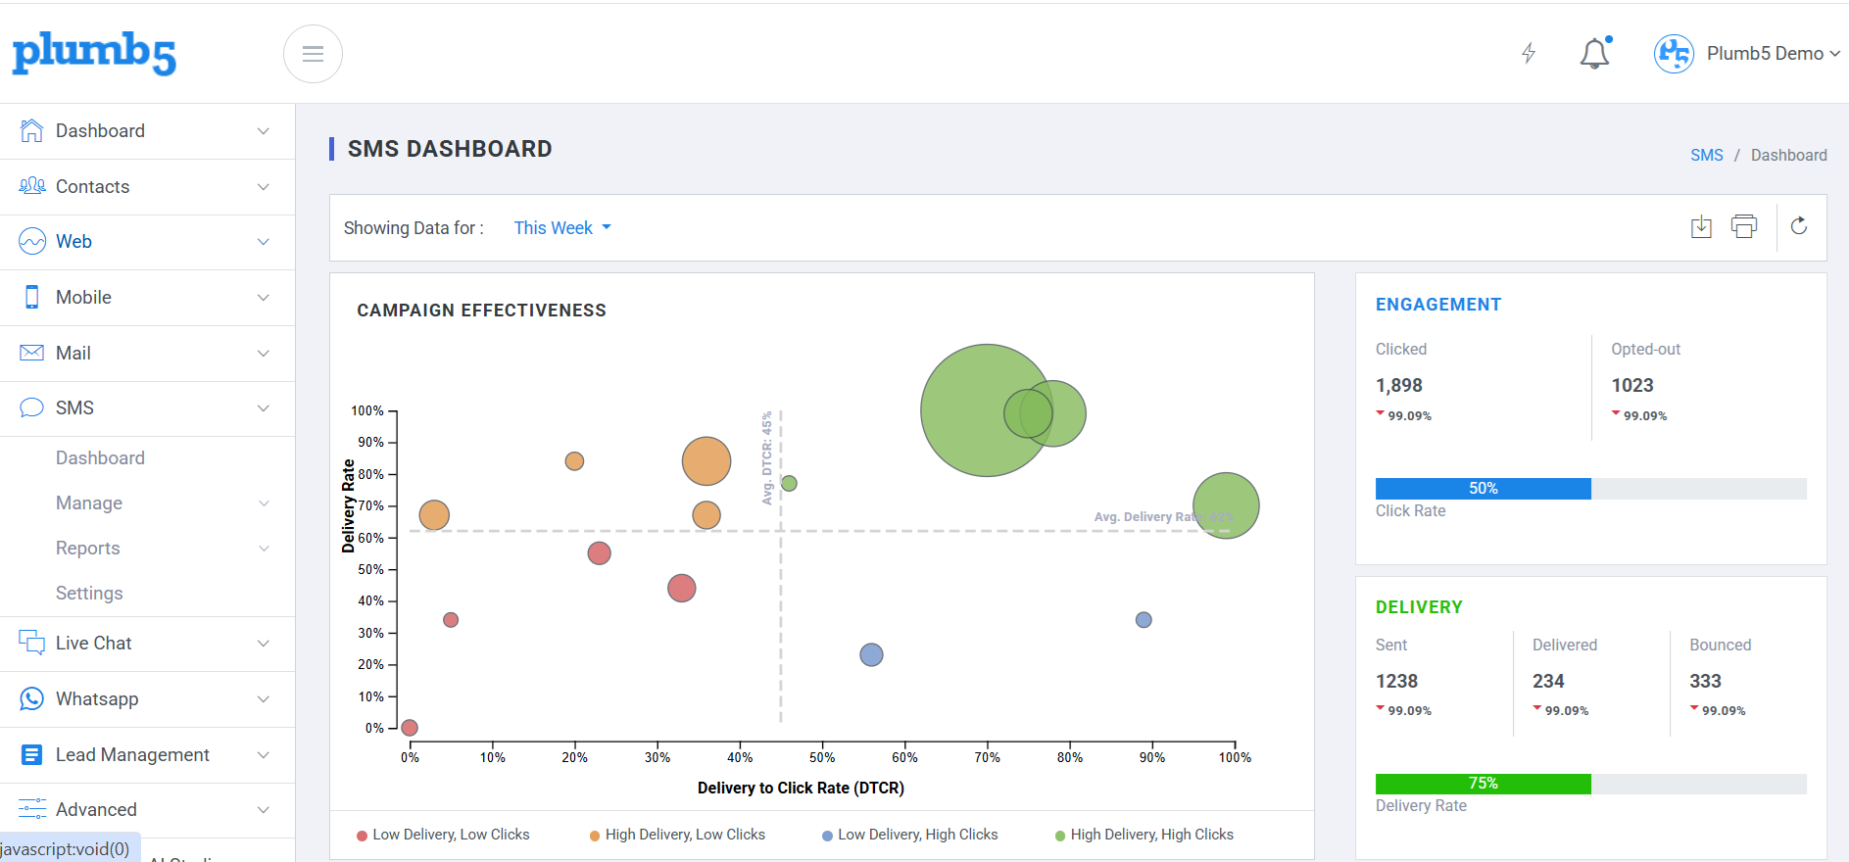Click the Clicked value 1,898
Viewport: 1849px width, 862px height.
(1398, 385)
